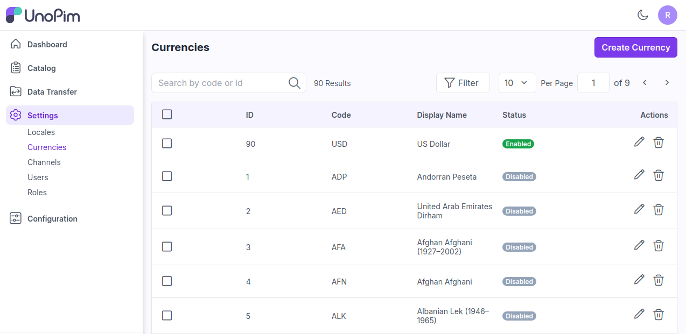
Task: Expand the Configuration menu
Action: [x=52, y=219]
